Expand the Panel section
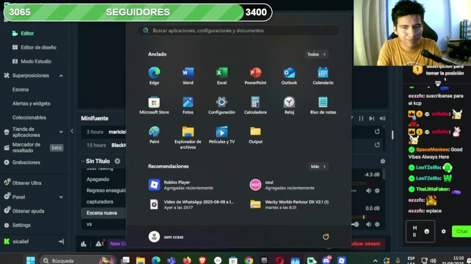This screenshot has width=471, height=264. coord(61,197)
